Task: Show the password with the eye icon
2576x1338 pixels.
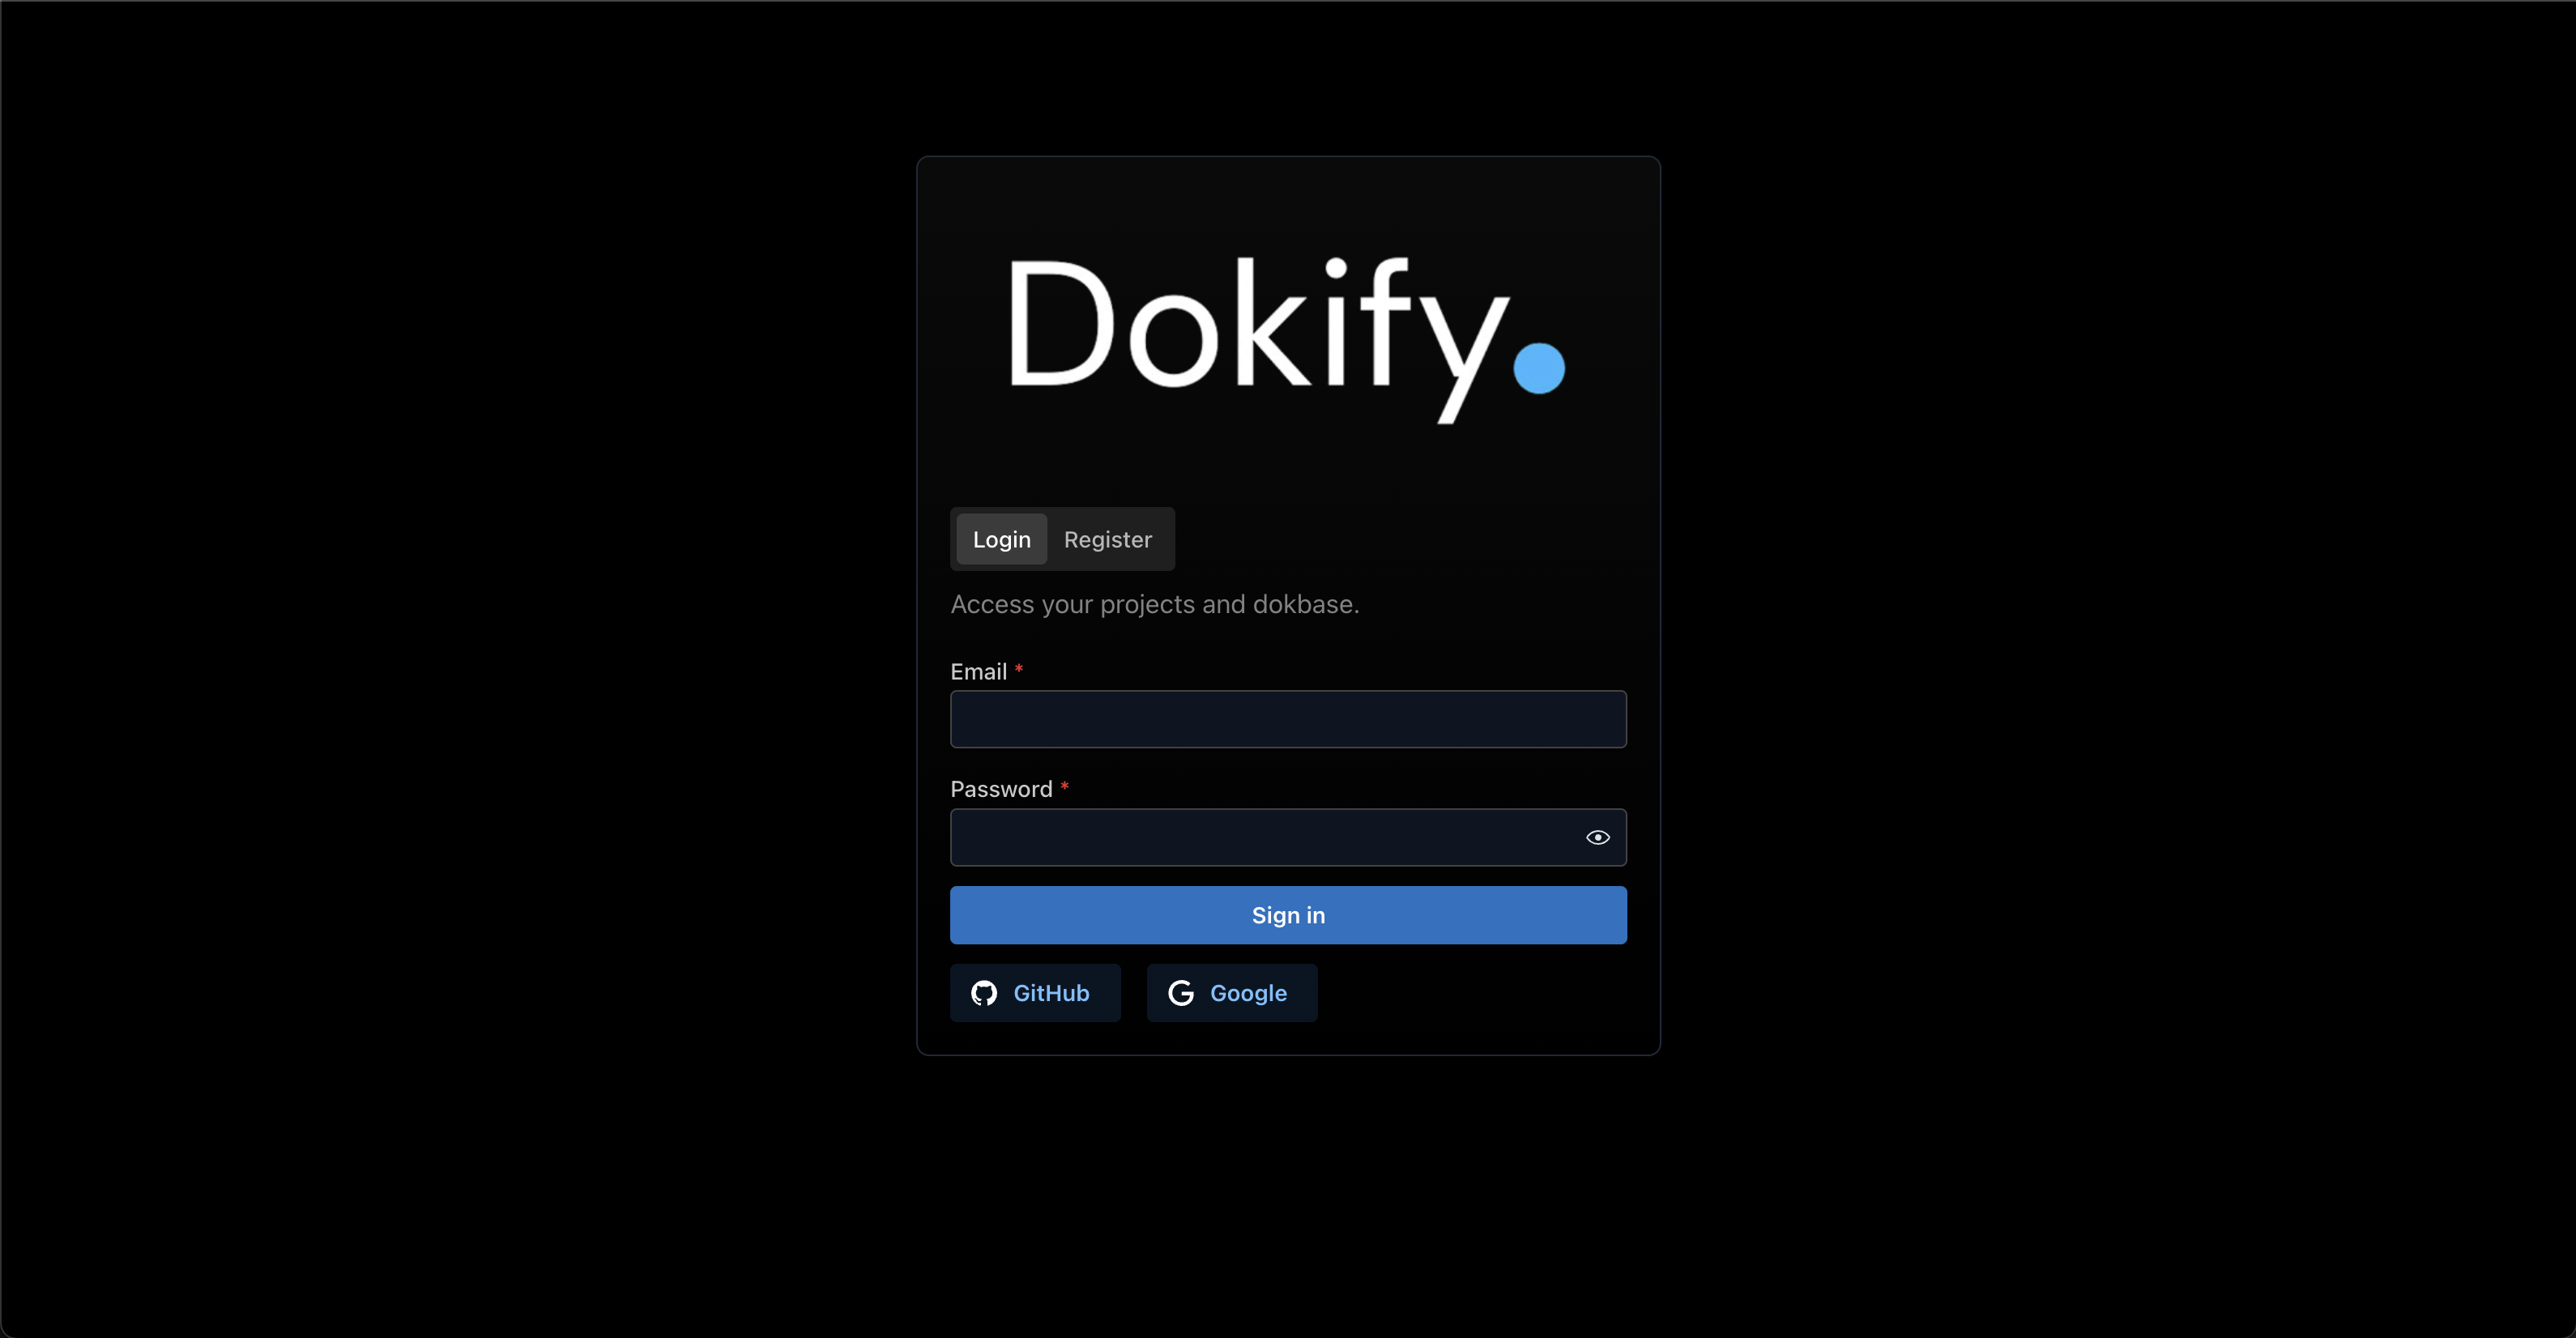Action: (1597, 837)
